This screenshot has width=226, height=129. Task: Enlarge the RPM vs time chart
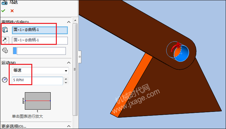[x=38, y=101]
